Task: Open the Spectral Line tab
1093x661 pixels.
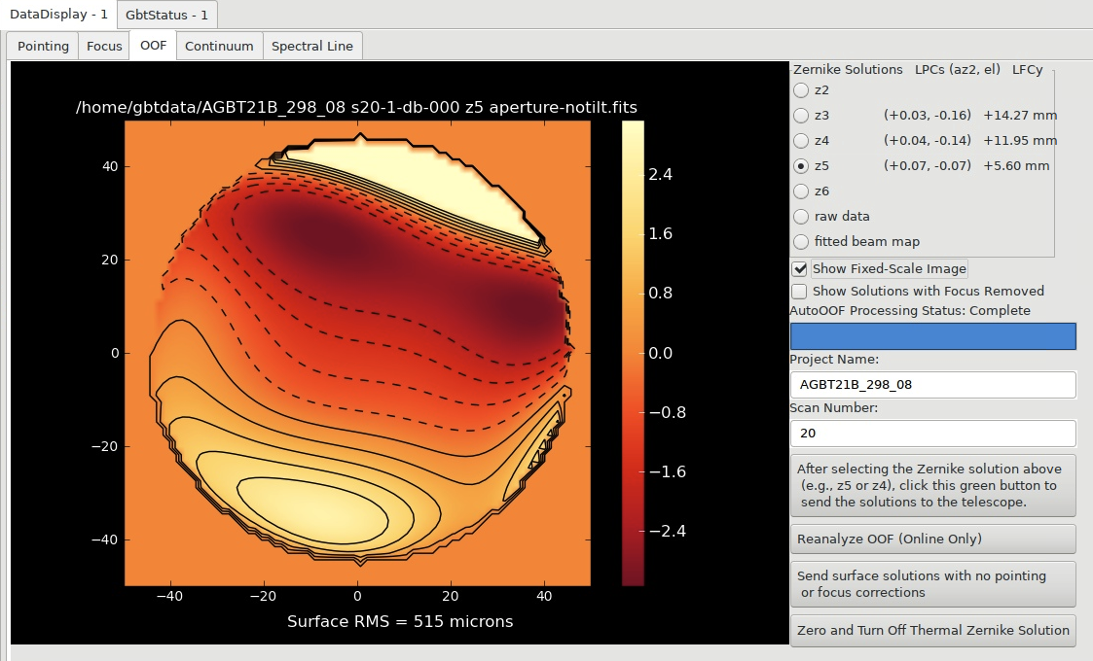Action: click(312, 46)
